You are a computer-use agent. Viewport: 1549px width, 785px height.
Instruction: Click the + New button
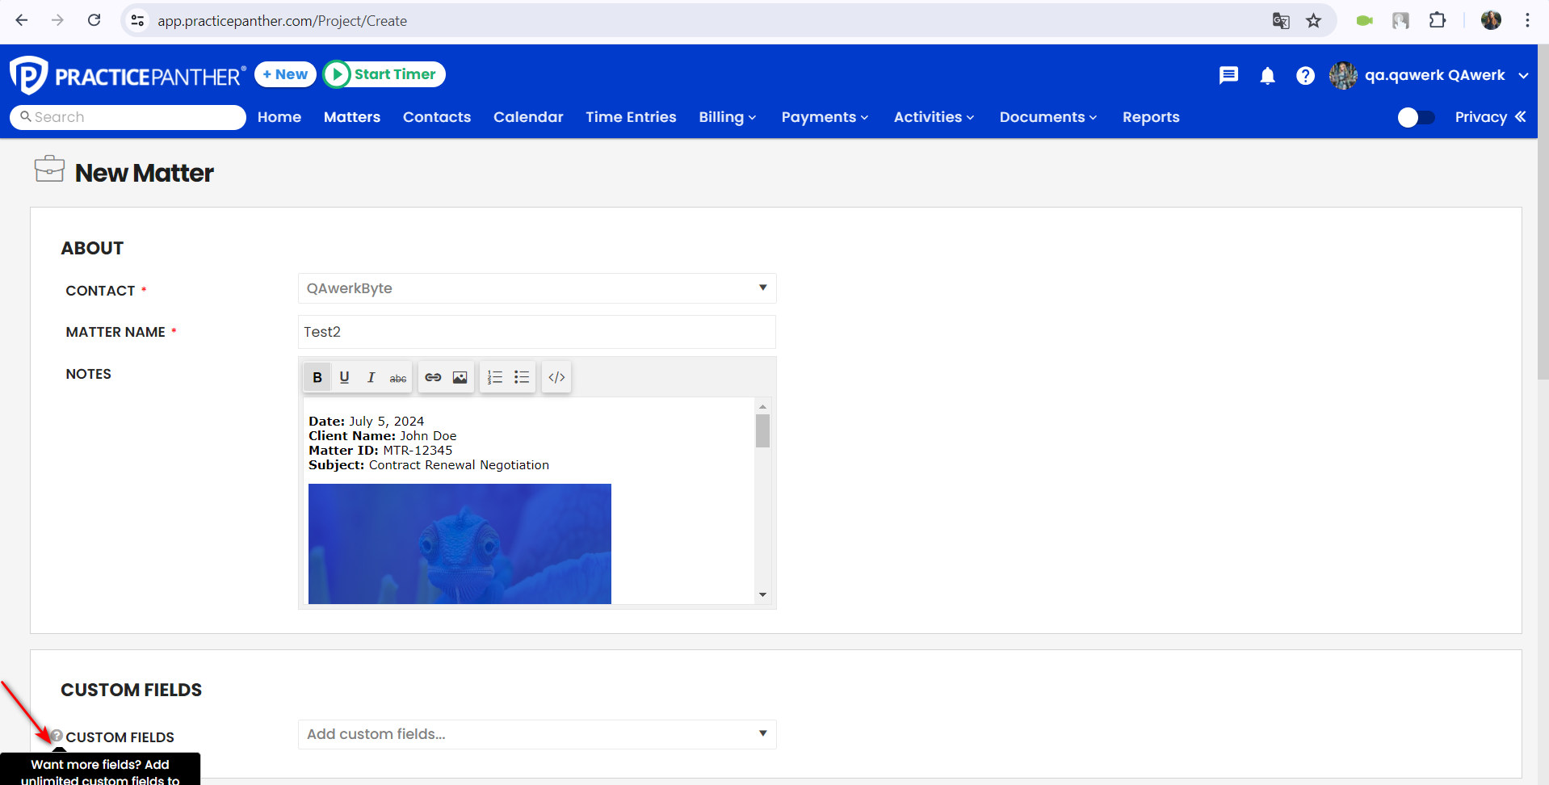pos(285,74)
